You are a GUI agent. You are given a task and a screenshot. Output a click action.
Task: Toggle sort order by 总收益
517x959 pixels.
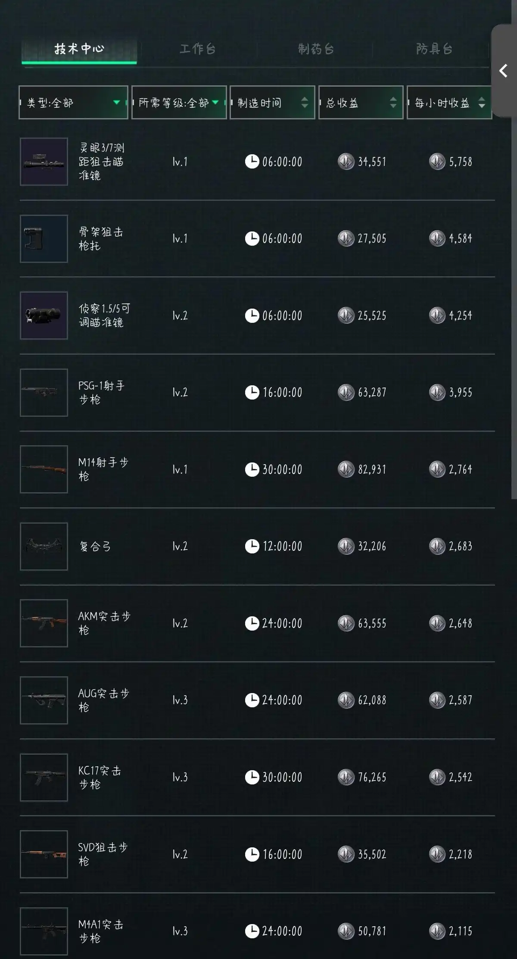(x=361, y=103)
